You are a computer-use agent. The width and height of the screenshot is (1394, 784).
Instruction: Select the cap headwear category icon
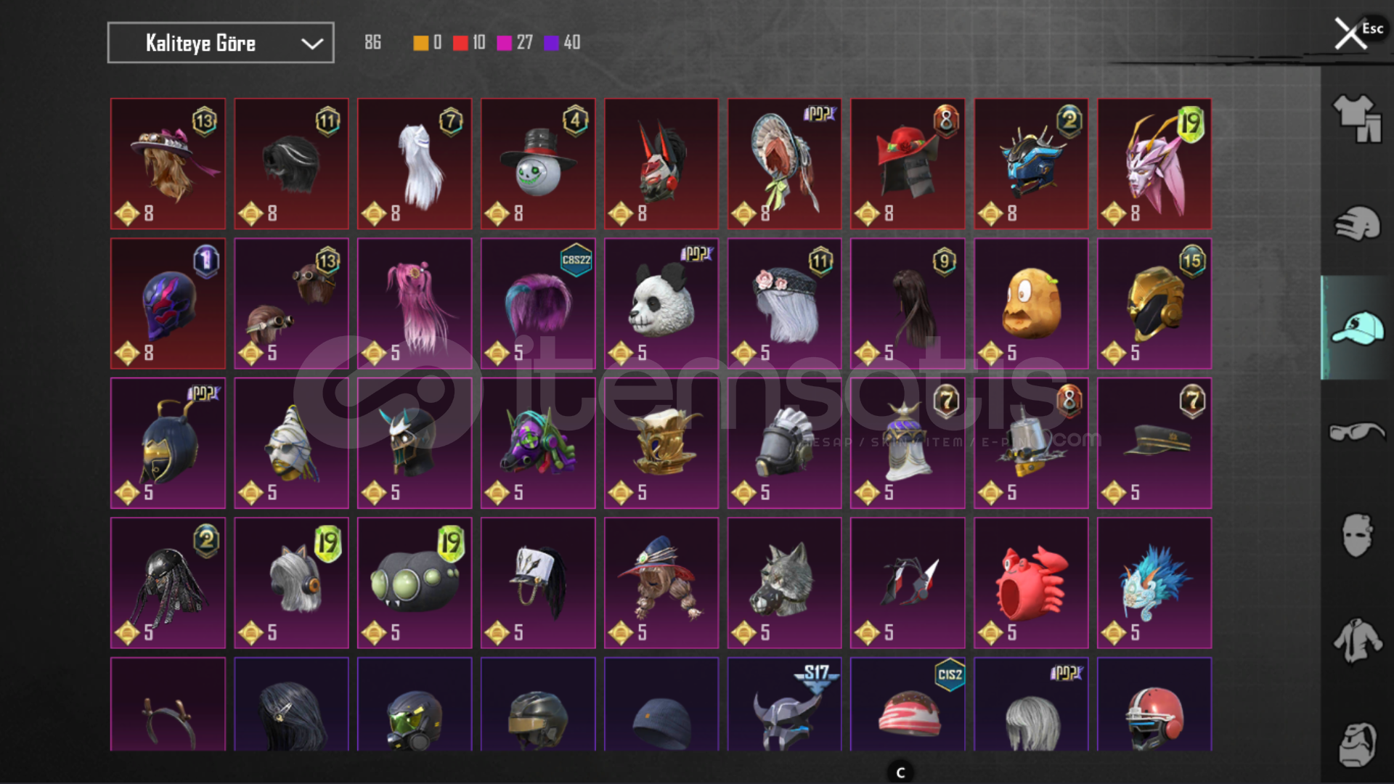(x=1356, y=327)
